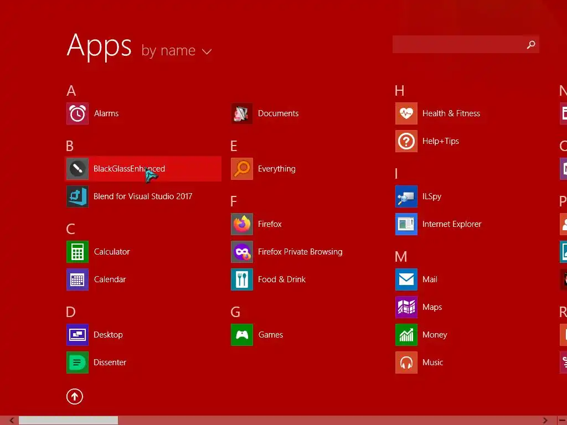Click the scrollbar right arrow

pyautogui.click(x=545, y=421)
